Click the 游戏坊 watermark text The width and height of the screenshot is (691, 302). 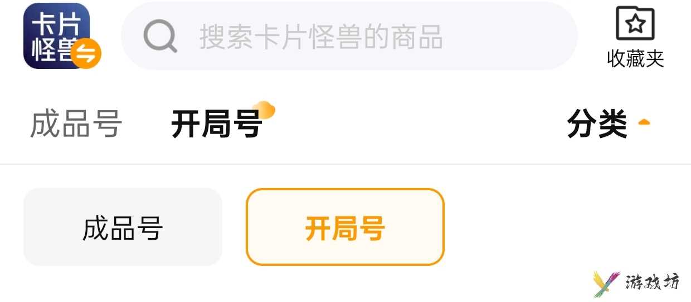click(652, 283)
